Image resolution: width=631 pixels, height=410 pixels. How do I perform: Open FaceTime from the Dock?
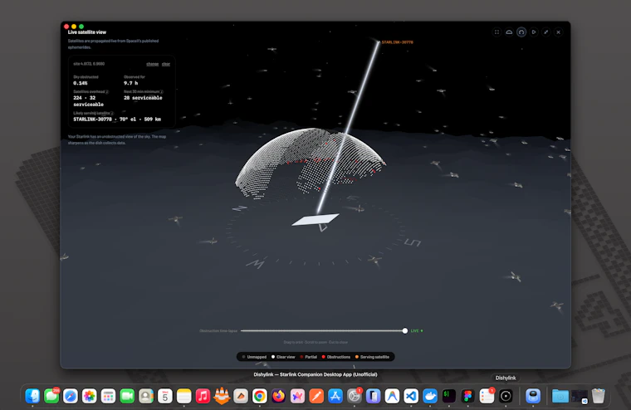point(127,397)
